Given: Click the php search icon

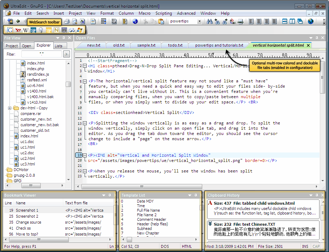Looking at the screenshot, I should click(64, 30).
